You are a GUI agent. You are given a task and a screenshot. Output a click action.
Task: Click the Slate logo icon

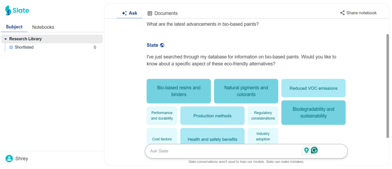(8, 11)
